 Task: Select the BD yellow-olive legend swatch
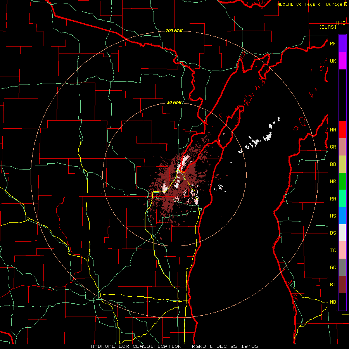click(x=342, y=164)
